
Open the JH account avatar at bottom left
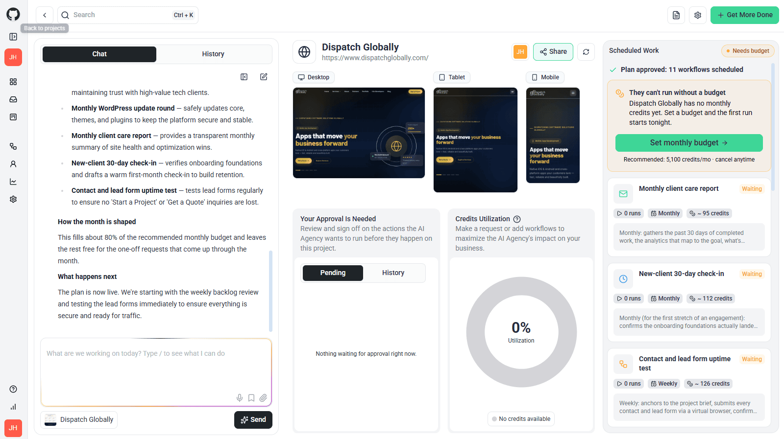pos(13,428)
